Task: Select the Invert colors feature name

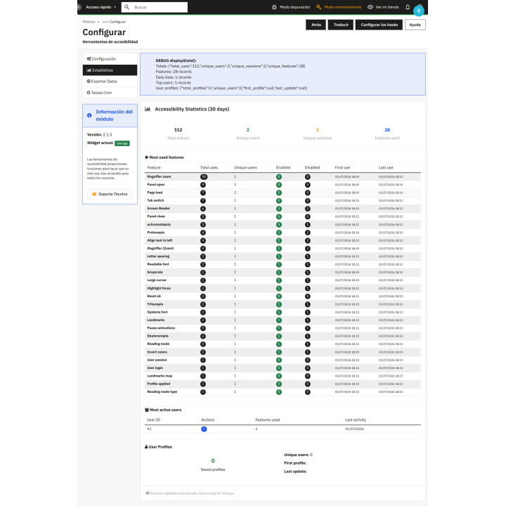Action: click(157, 352)
